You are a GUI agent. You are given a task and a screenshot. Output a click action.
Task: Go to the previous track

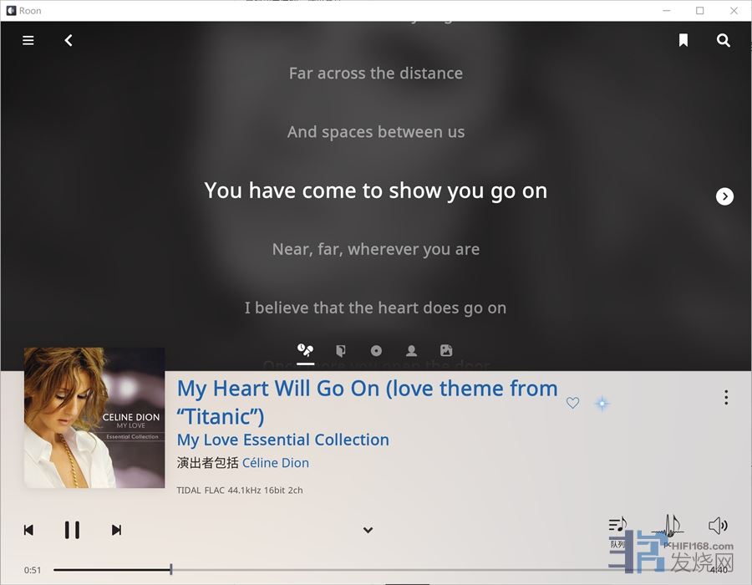point(28,530)
